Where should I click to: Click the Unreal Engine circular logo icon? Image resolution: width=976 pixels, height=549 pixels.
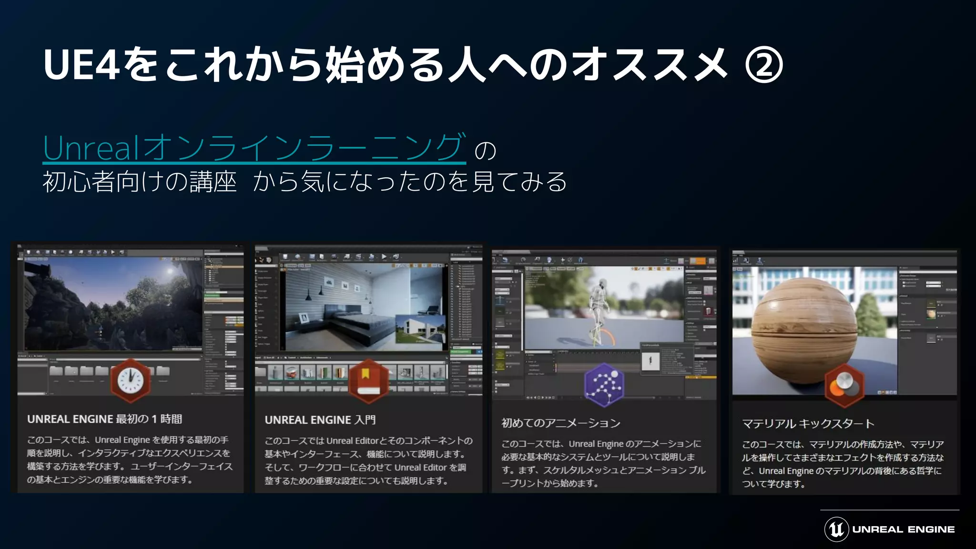(836, 529)
